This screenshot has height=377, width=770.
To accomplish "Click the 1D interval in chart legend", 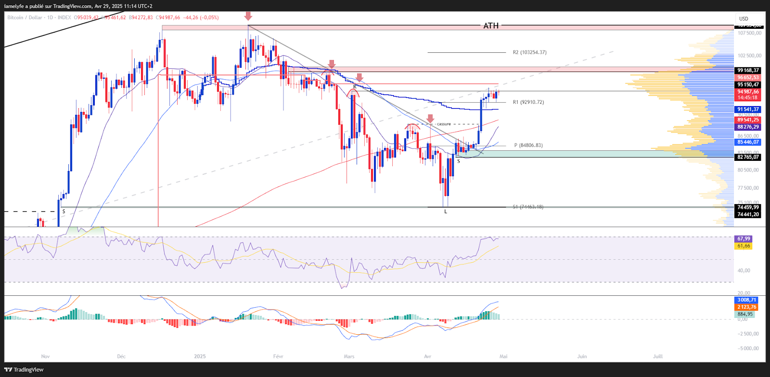I will coord(50,18).
